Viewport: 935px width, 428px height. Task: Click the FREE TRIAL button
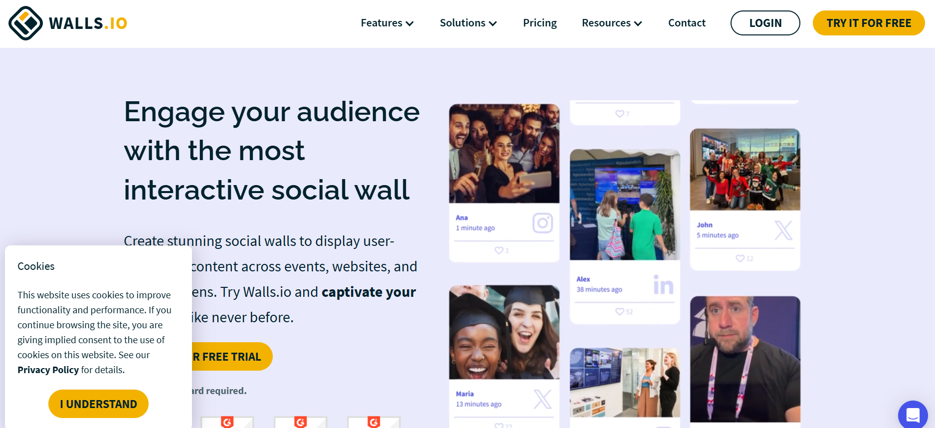click(x=232, y=357)
